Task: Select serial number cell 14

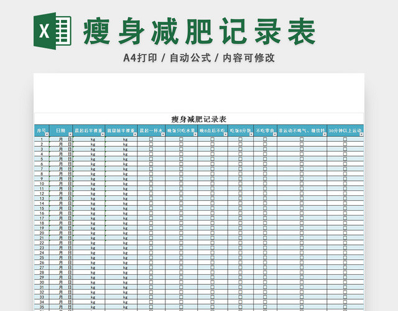Action: click(42, 203)
